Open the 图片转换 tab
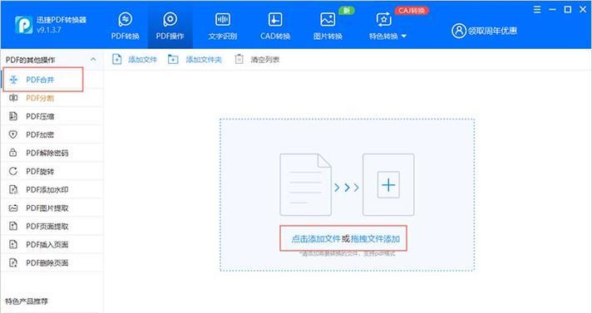This screenshot has height=313, width=592. tap(328, 26)
